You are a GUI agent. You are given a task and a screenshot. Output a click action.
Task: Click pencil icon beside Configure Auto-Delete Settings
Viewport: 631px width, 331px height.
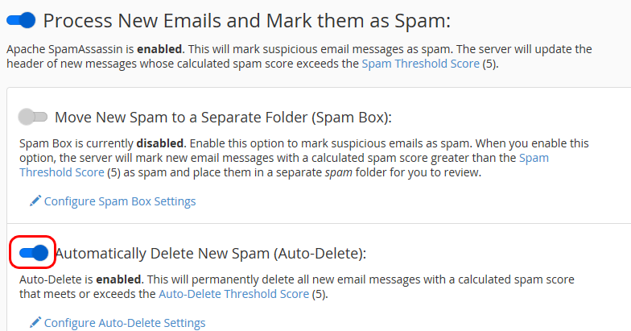coord(35,323)
